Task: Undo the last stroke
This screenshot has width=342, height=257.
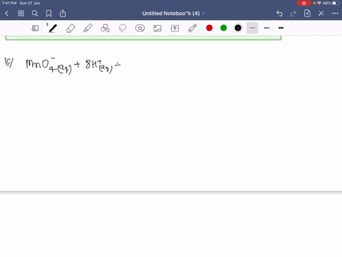Action: [x=279, y=14]
